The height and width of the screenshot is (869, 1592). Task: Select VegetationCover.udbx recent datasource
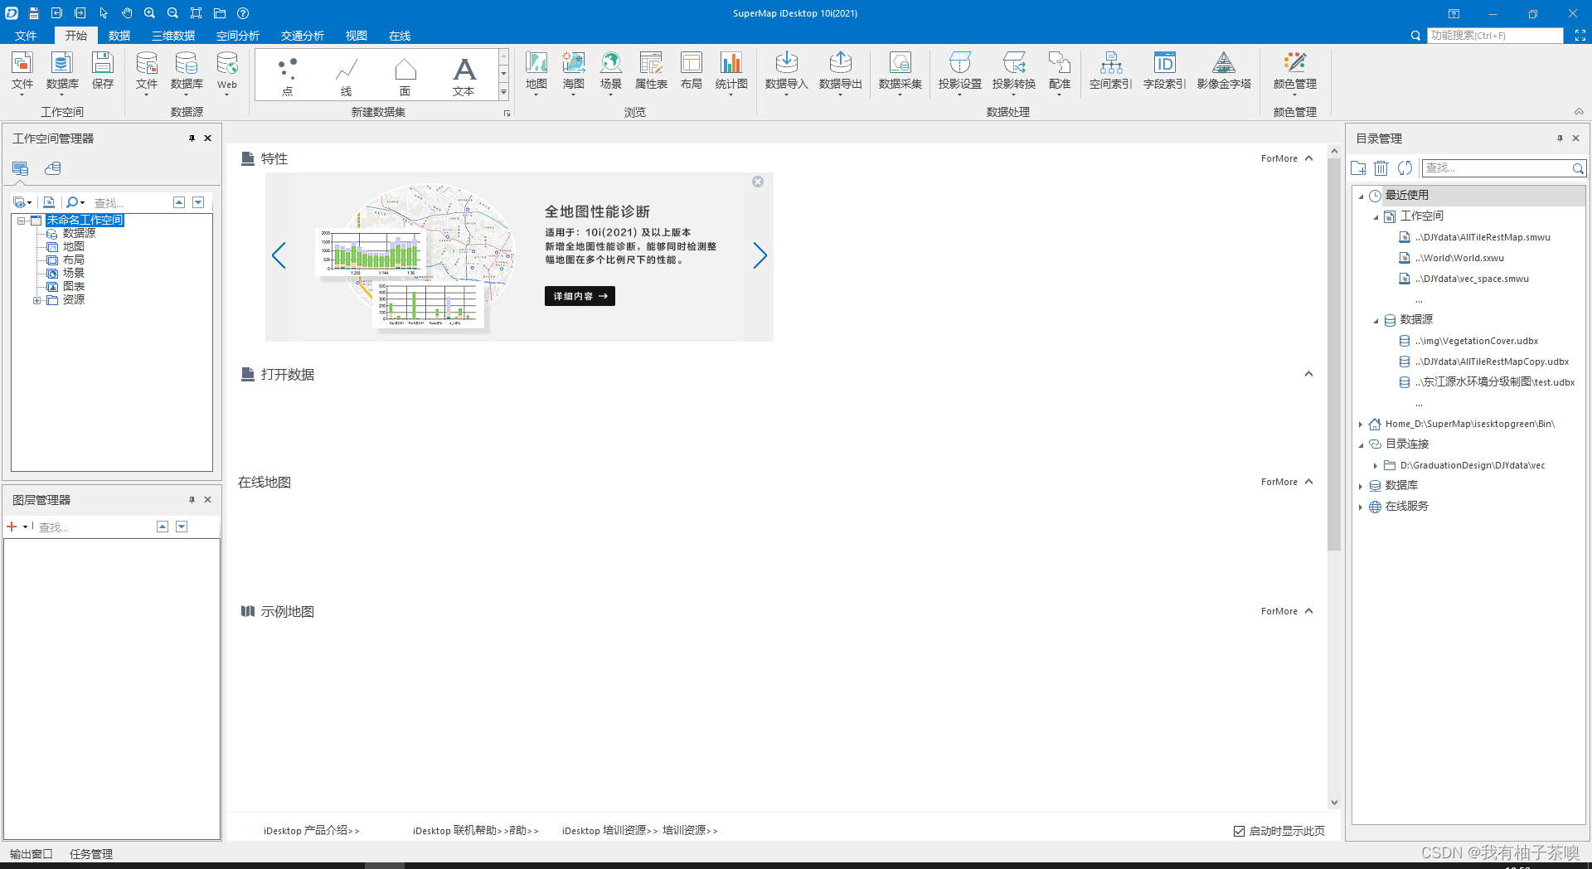click(1476, 341)
